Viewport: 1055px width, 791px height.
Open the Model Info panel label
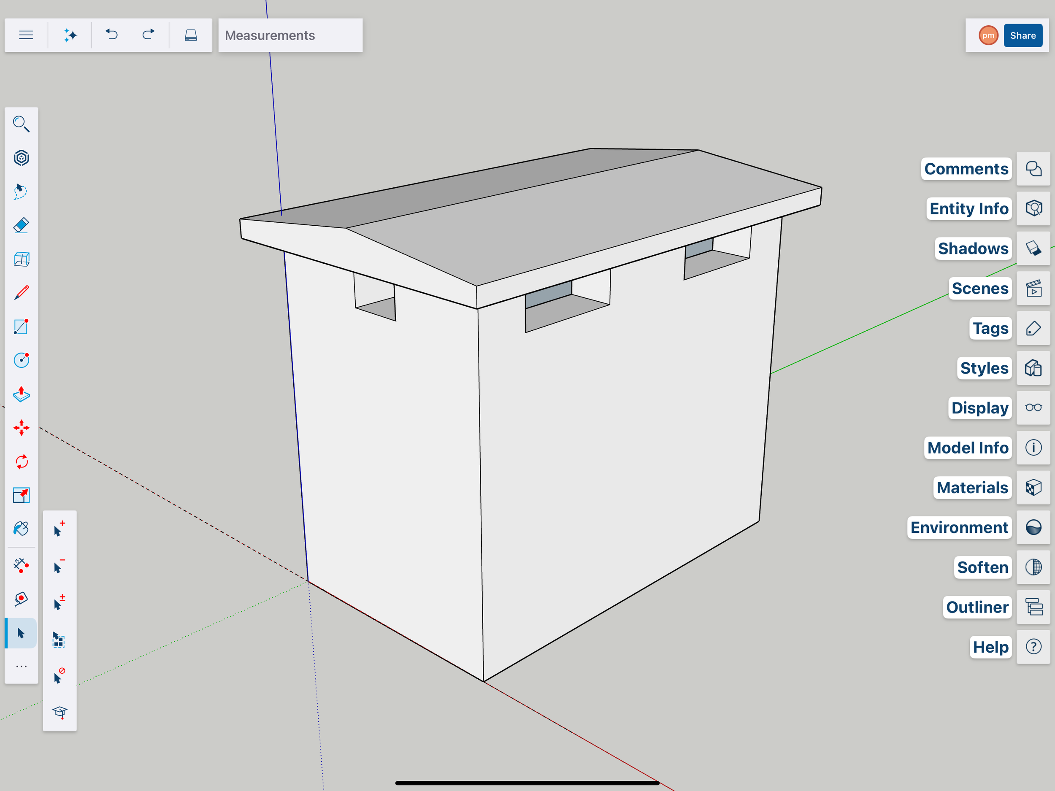(968, 448)
